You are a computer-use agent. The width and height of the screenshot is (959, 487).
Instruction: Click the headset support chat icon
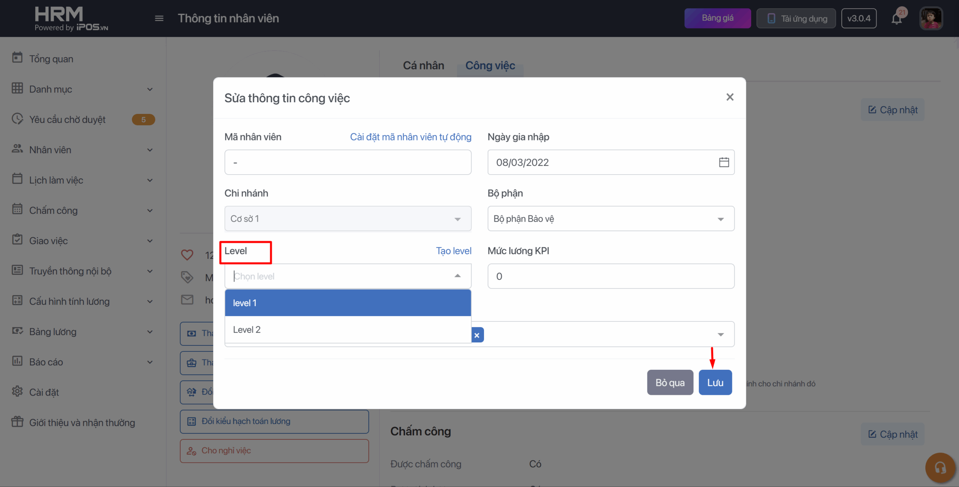click(x=940, y=468)
